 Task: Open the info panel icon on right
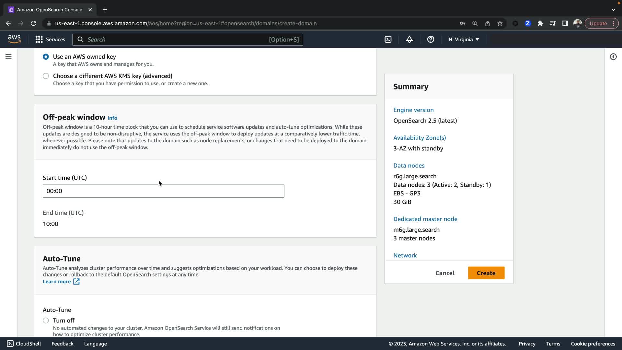pyautogui.click(x=613, y=57)
